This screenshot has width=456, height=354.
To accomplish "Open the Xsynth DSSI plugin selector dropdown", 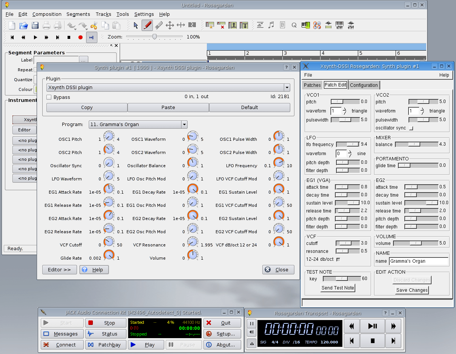I will point(287,87).
